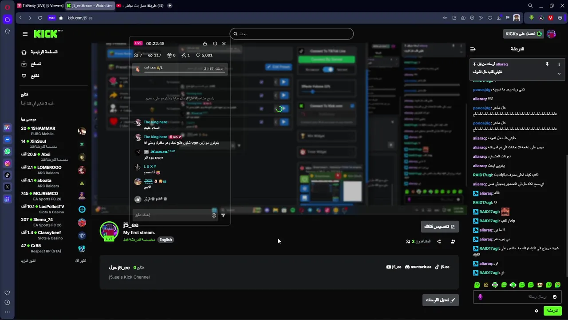Click the share icon under the stream

[x=439, y=241]
